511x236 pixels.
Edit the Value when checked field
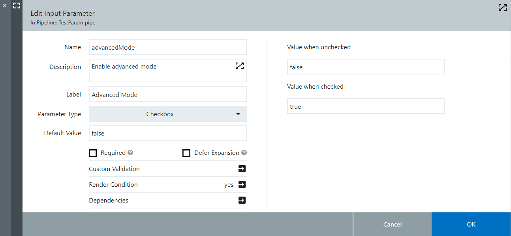pyautogui.click(x=366, y=106)
